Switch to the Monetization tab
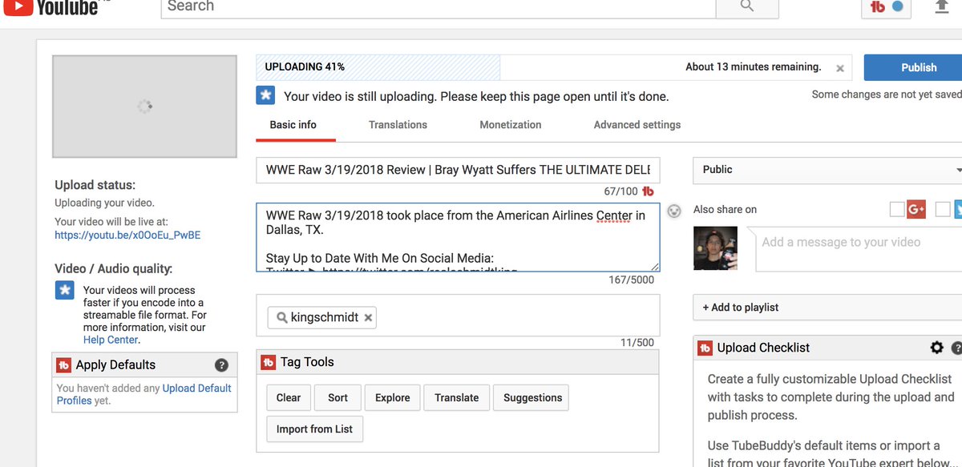The height and width of the screenshot is (467, 962). [x=511, y=125]
